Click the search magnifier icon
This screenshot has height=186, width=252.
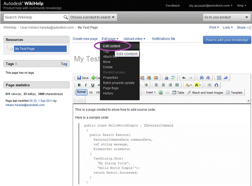(66, 17)
